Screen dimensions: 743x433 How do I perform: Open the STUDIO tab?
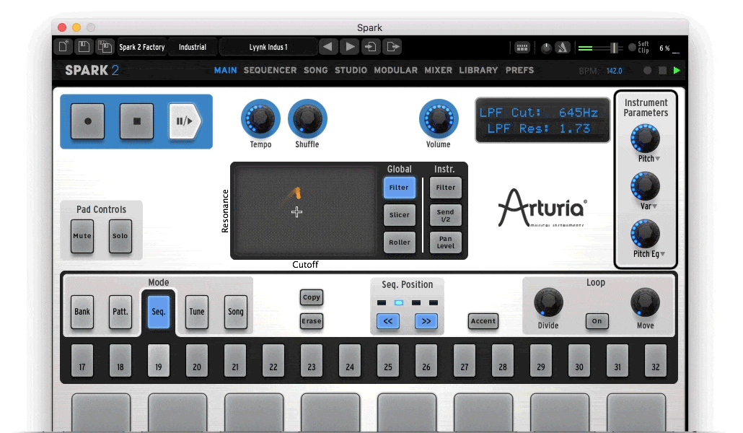pyautogui.click(x=351, y=70)
